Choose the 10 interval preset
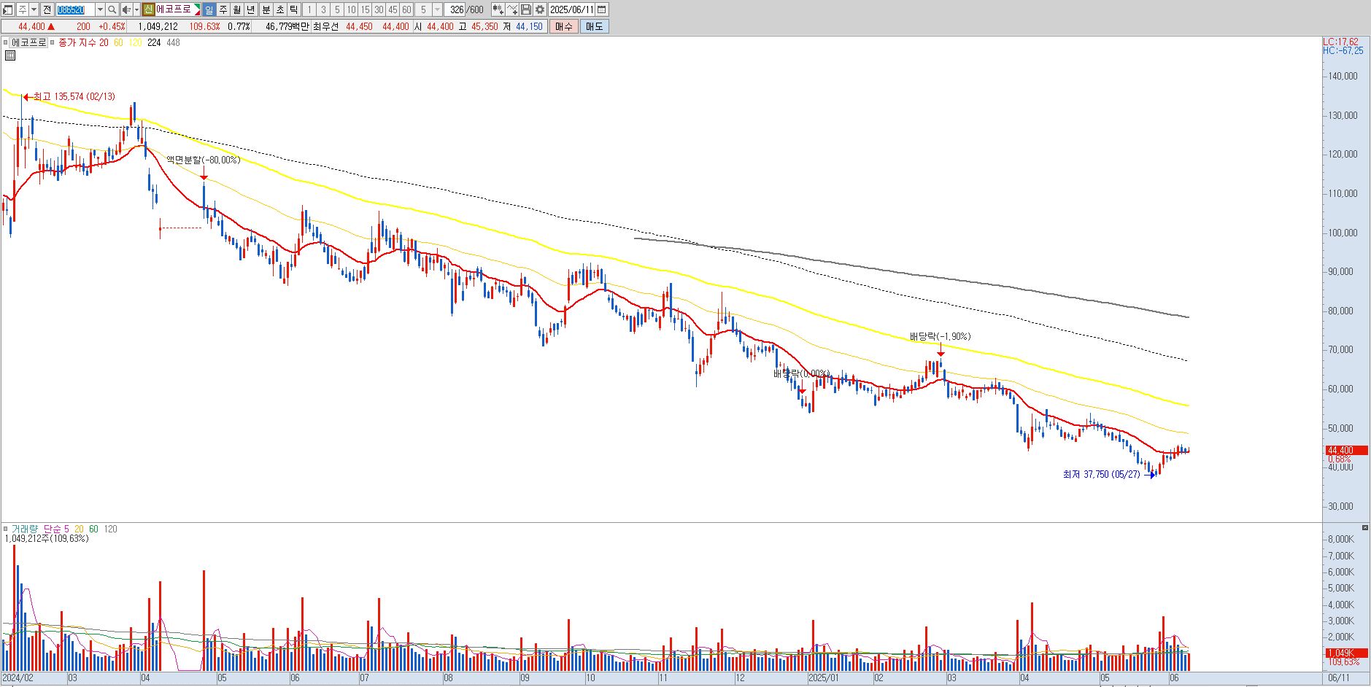Viewport: 1371px width, 687px height. click(x=351, y=9)
